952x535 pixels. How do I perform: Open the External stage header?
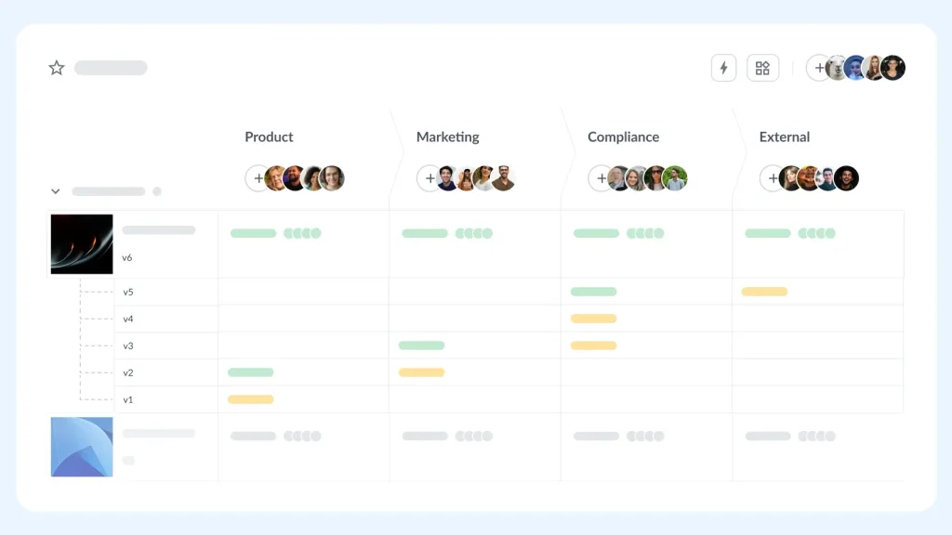click(784, 137)
